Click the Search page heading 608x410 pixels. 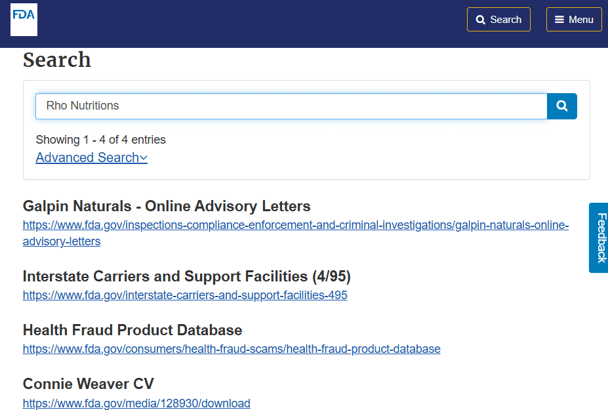pyautogui.click(x=57, y=60)
